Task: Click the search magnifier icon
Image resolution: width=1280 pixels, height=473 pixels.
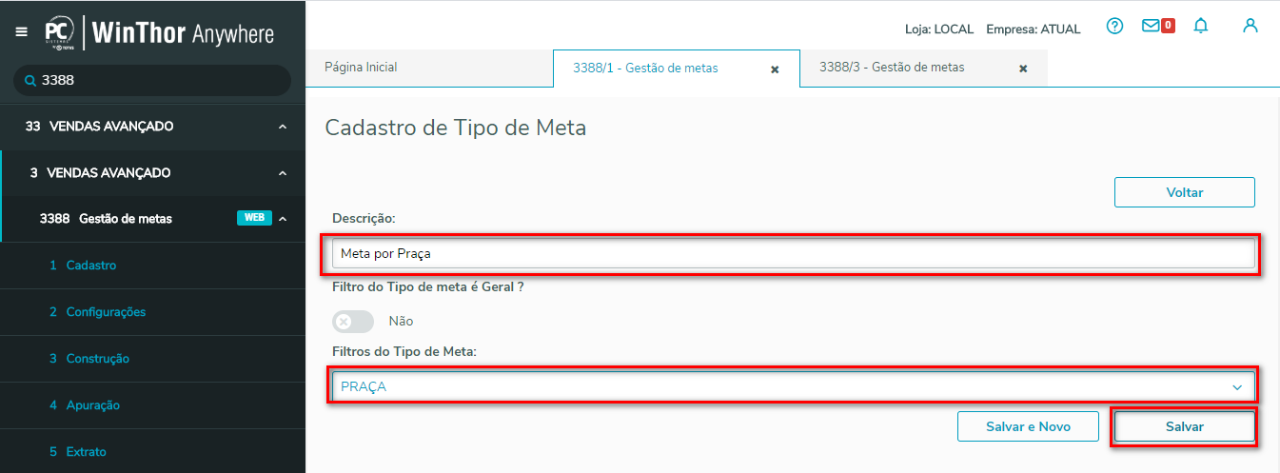Action: 30,81
